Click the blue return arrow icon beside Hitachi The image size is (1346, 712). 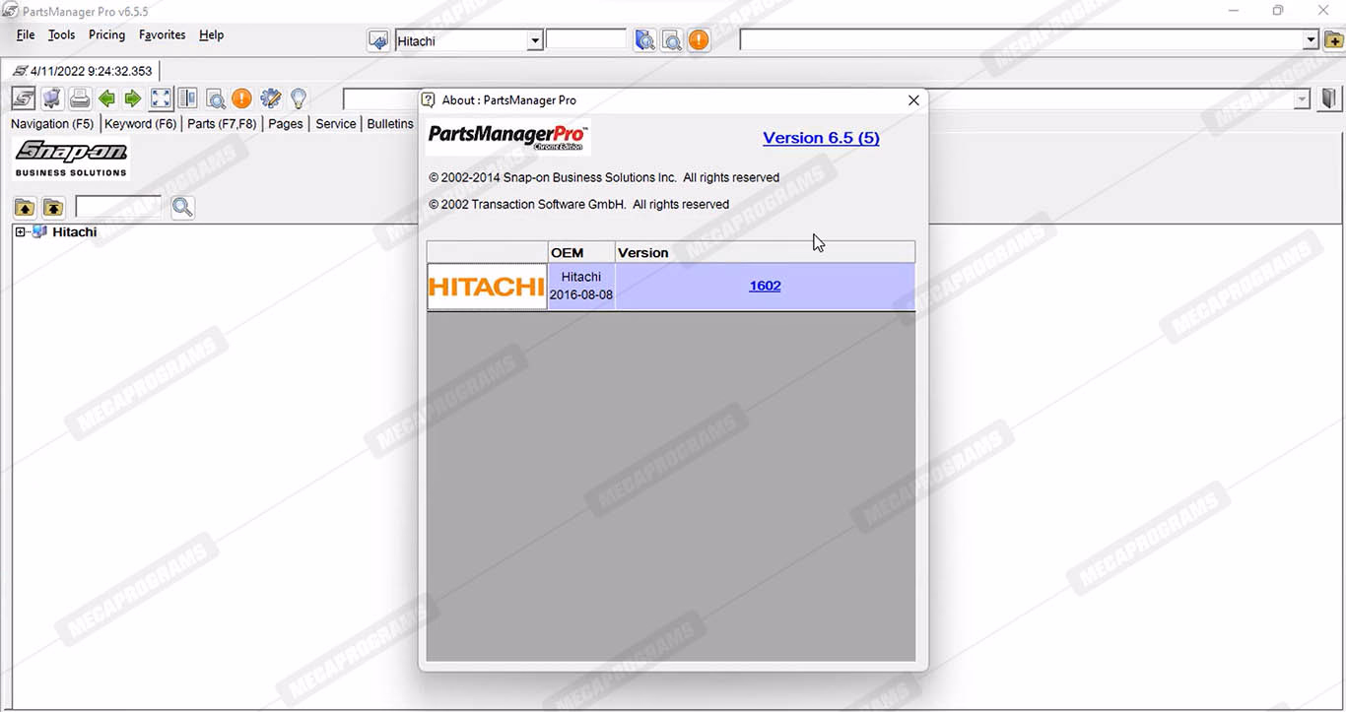pos(378,40)
